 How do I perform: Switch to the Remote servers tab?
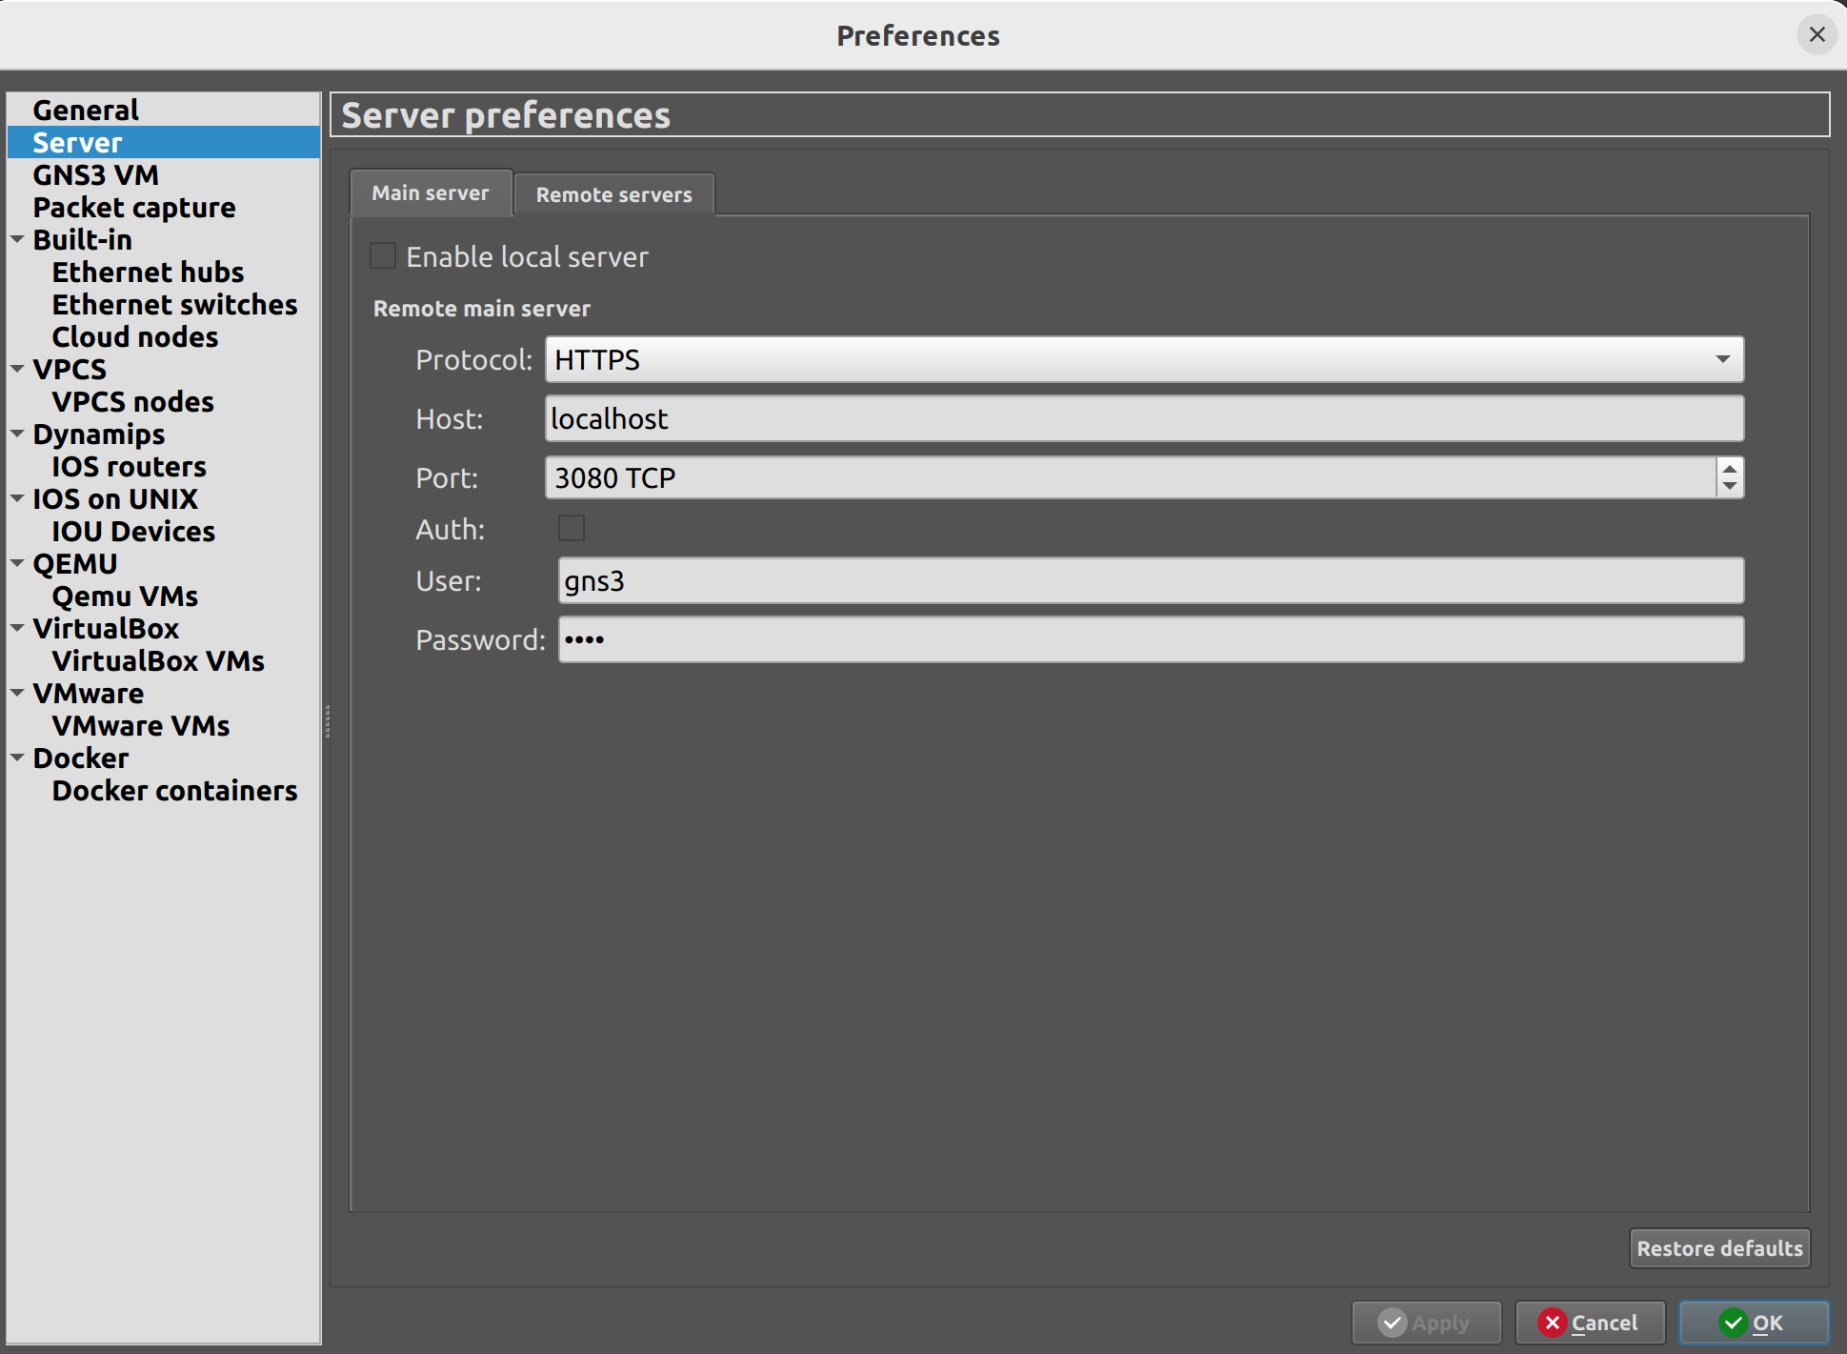tap(613, 194)
